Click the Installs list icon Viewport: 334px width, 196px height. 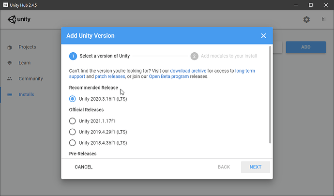[9, 94]
